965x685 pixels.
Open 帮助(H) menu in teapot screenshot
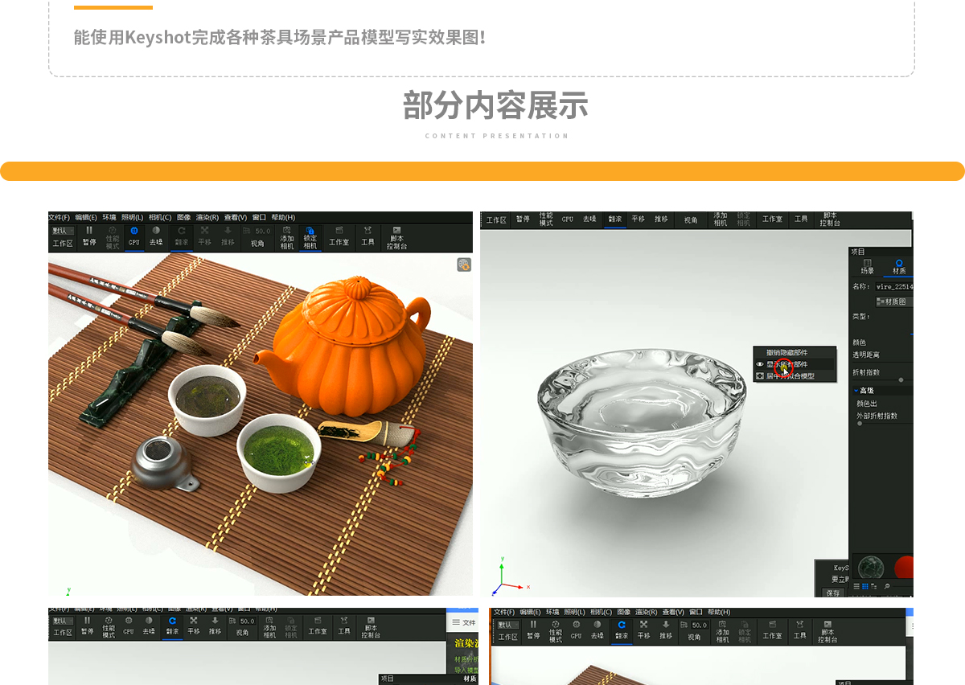(283, 217)
